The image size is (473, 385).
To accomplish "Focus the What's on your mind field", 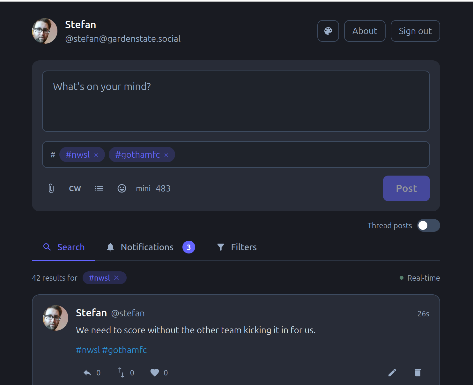I will click(x=236, y=101).
